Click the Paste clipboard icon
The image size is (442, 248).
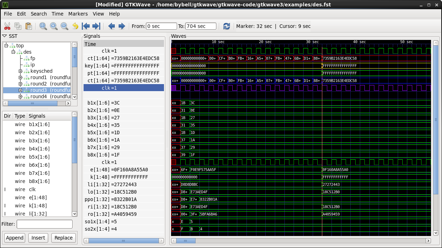tap(28, 26)
